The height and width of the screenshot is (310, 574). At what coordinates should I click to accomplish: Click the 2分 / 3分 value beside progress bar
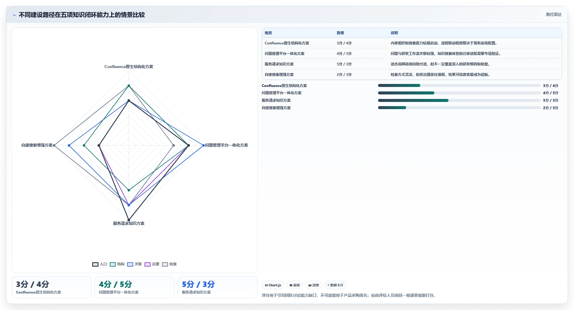[x=551, y=108]
